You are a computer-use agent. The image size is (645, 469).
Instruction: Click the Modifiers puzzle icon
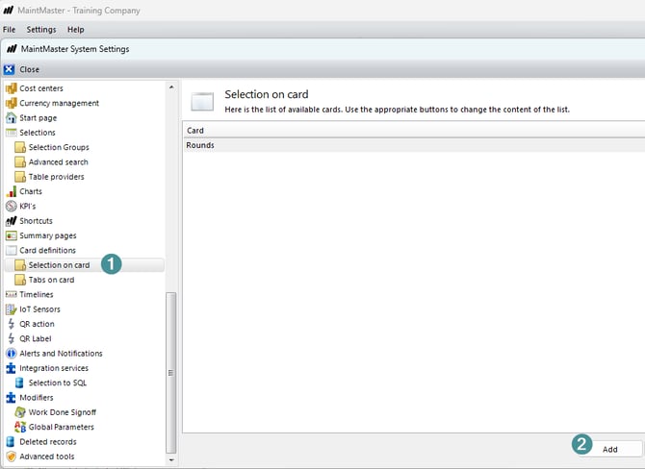coord(12,398)
